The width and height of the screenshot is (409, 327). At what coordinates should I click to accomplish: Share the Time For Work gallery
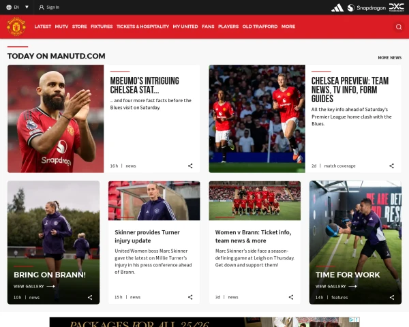coord(392,297)
